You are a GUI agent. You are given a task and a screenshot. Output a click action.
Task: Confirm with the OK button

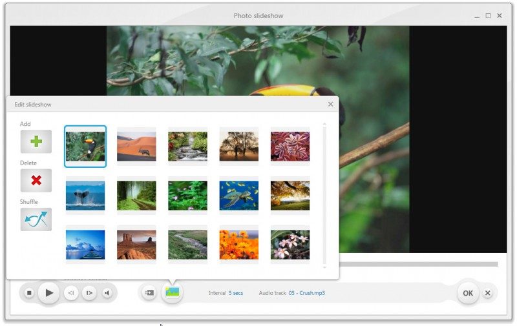coord(467,293)
